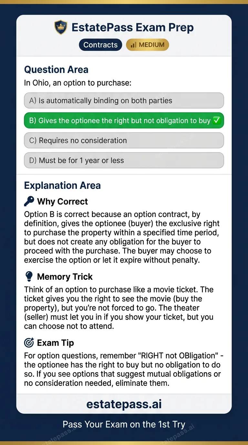
Task: Click the bar chart icon in MEDIUM badge
Action: tap(134, 45)
